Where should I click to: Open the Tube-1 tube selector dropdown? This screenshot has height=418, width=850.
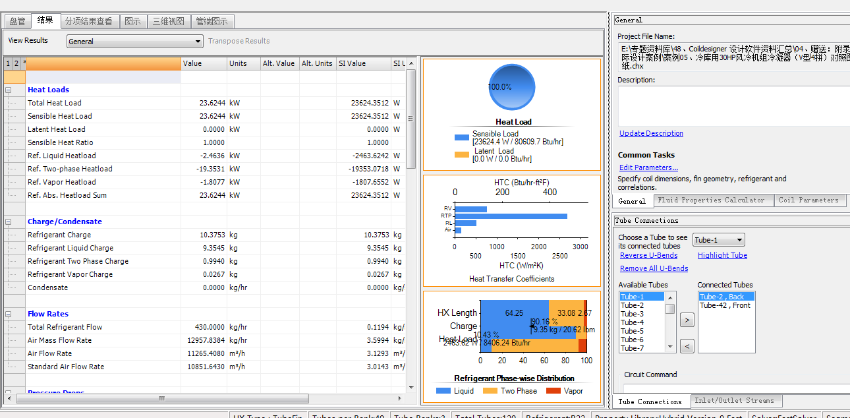coord(719,240)
